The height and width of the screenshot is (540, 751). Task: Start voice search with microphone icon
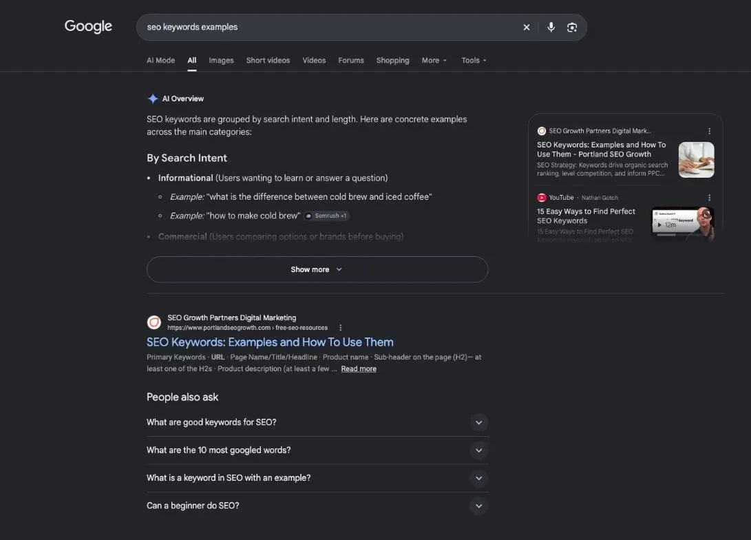point(551,28)
